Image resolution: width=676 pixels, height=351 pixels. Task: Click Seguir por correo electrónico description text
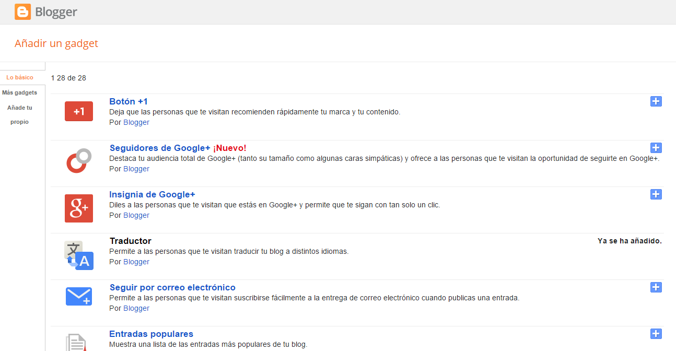[x=314, y=298]
